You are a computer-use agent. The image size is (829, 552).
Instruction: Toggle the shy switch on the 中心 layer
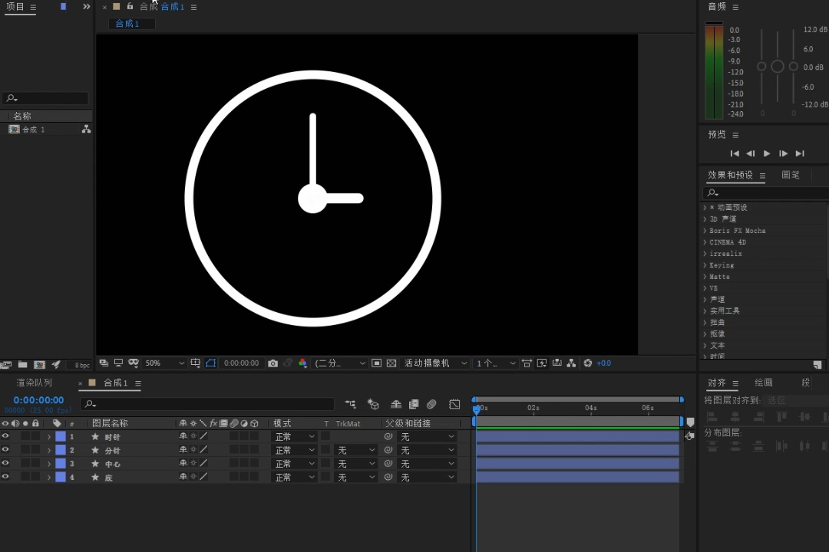pyautogui.click(x=183, y=463)
